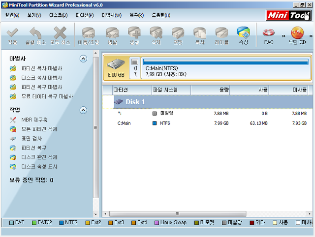Launch the Disk Copy Wizard (디스크 복사 마법사)

coord(42,78)
